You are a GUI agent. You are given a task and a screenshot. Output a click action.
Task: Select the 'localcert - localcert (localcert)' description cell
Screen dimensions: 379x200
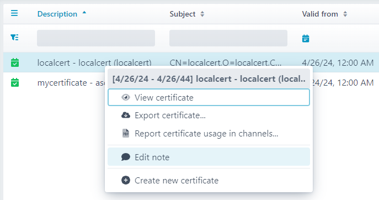[x=94, y=63]
